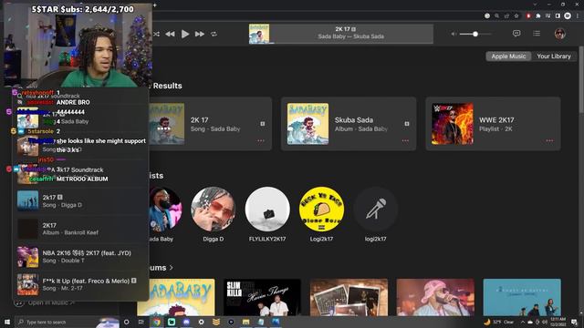This screenshot has width=584, height=328.
Task: Open more options for Skuba Sada card
Action: coord(405,140)
